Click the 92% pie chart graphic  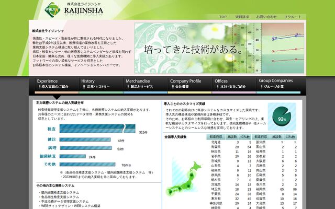coord(282,117)
